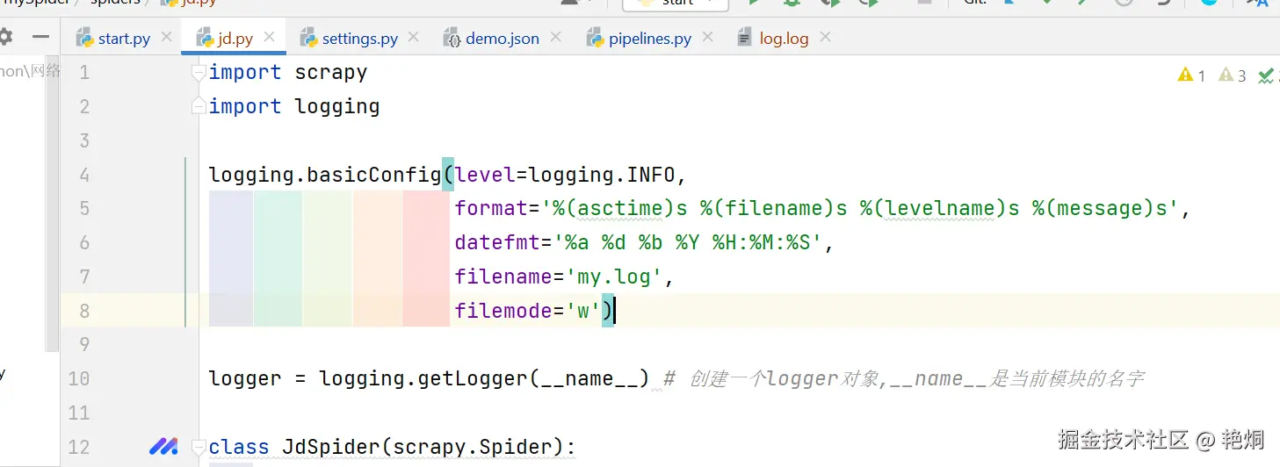
Task: Toggle fold marker at line 2 import logging
Action: pyautogui.click(x=199, y=107)
